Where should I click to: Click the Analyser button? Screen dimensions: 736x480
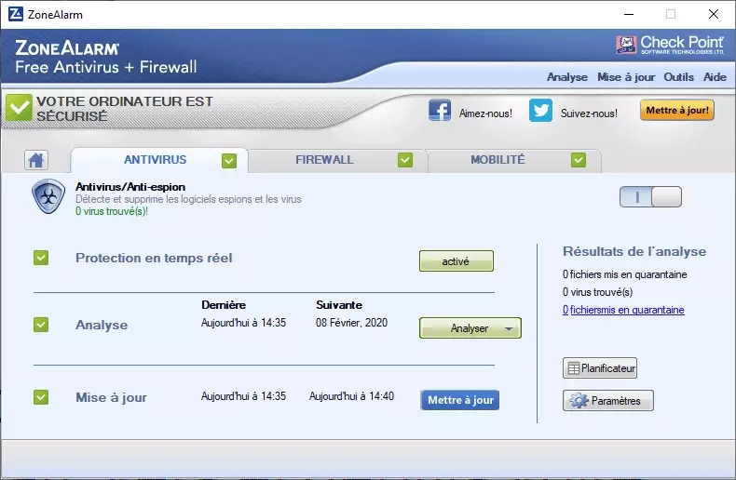tap(470, 328)
